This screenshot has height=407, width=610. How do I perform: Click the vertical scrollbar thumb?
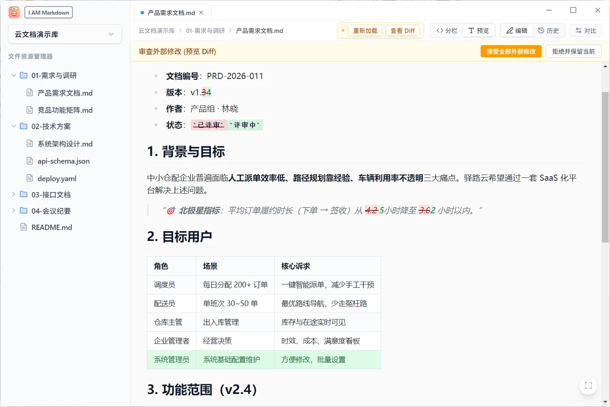tap(605, 167)
